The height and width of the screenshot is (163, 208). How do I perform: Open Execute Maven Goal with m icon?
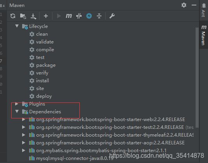69,16
